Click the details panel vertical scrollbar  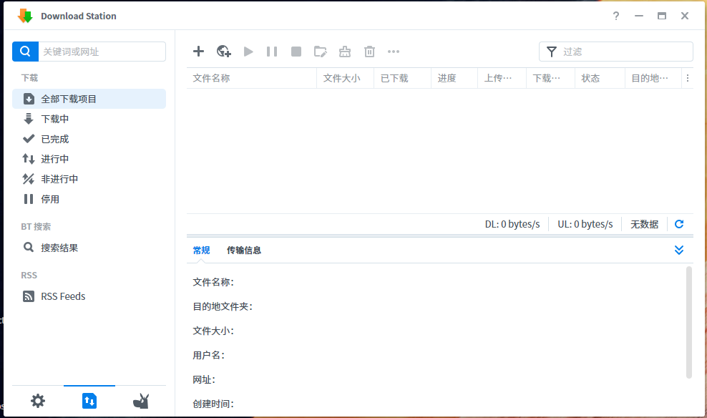click(x=689, y=321)
